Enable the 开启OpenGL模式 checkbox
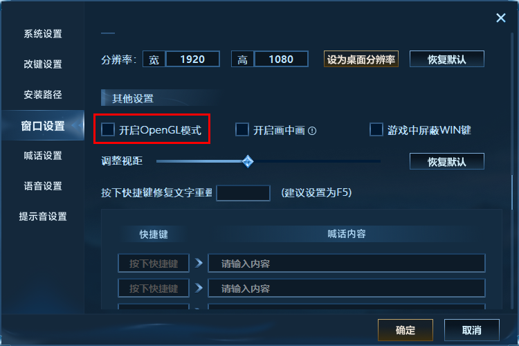Image resolution: width=519 pixels, height=346 pixels. pyautogui.click(x=108, y=129)
